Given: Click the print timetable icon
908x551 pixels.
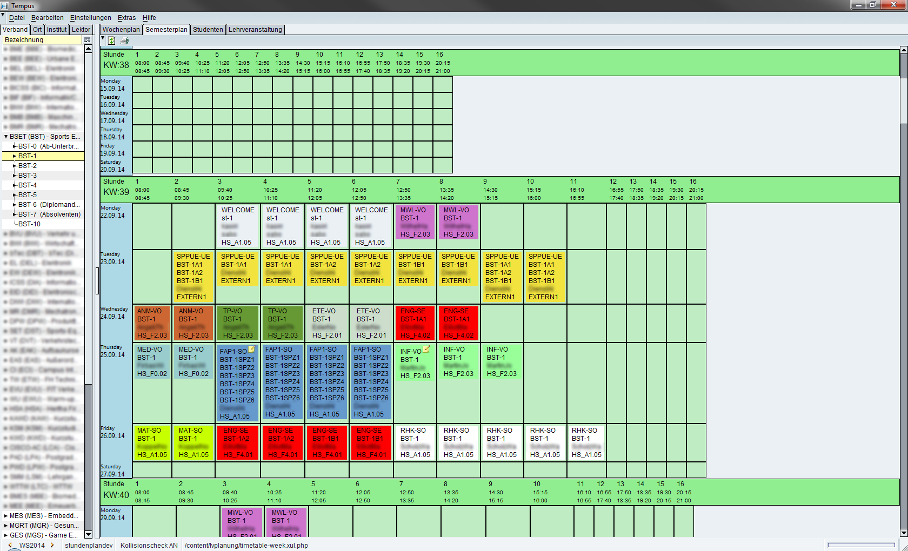Looking at the screenshot, I should 124,41.
